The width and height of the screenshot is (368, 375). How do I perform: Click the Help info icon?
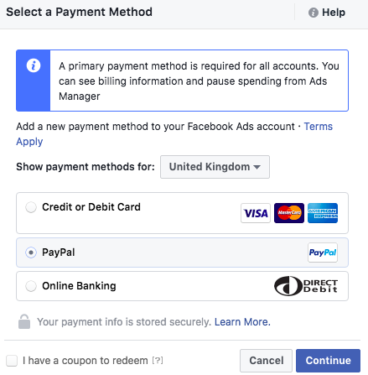click(313, 13)
